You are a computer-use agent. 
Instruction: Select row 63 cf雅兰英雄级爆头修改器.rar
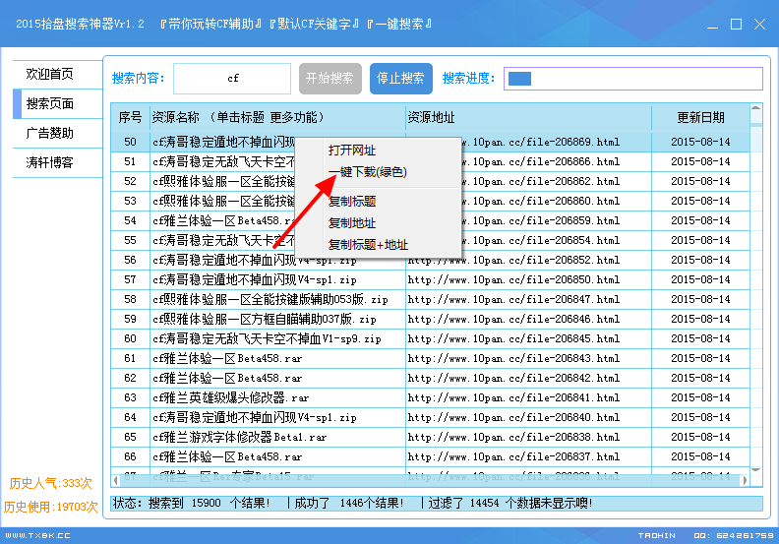pyautogui.click(x=230, y=398)
